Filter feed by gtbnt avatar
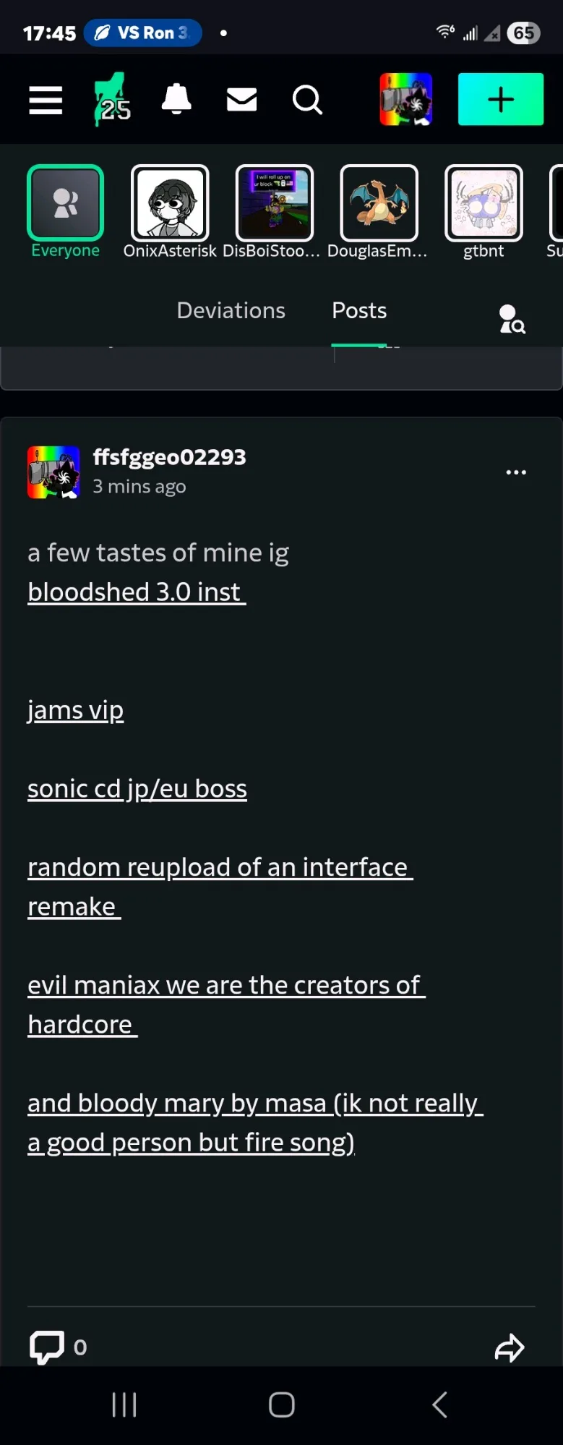The height and width of the screenshot is (1445, 563). 484,203
